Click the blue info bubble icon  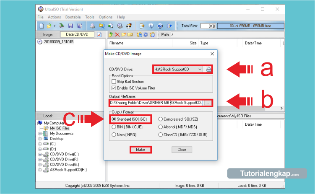[x=151, y=26]
